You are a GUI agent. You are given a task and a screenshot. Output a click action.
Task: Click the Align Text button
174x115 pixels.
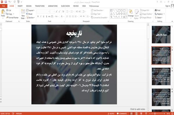(96, 14)
